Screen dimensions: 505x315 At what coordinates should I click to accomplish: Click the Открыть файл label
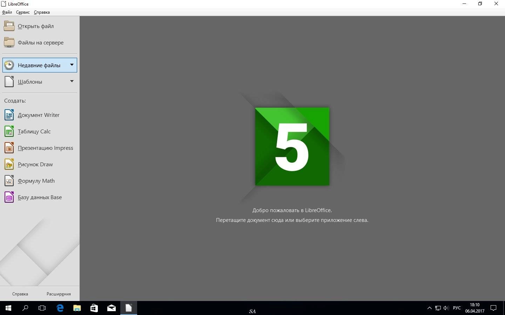(x=36, y=26)
